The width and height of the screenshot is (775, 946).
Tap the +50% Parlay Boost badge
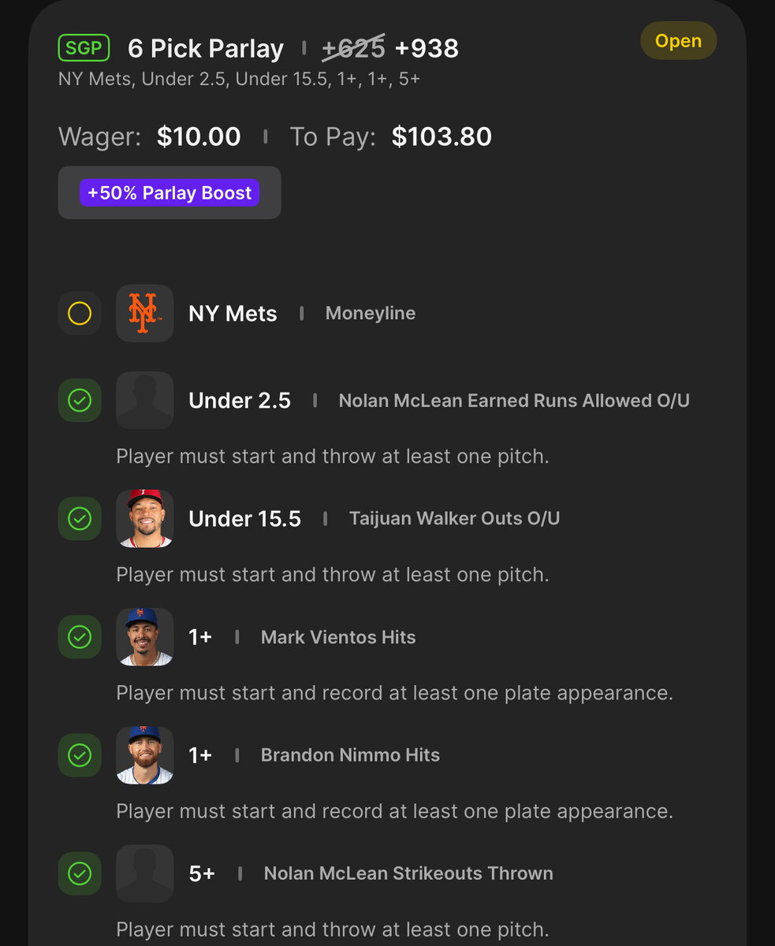coord(170,193)
